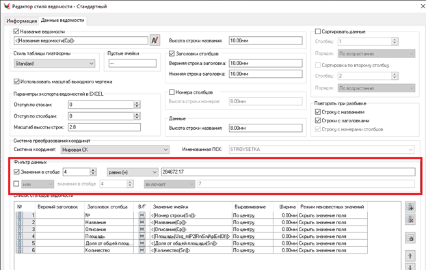Screen dimensions: 426x270
Task: Click the table icon in row 1 (№)
Action: click(20, 215)
